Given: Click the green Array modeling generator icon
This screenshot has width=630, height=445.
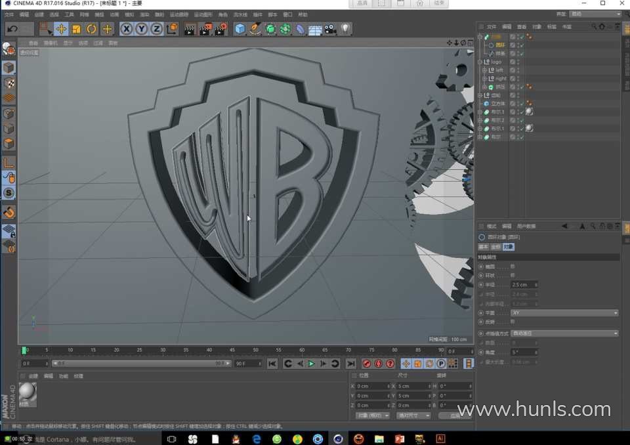Looking at the screenshot, I should (285, 29).
